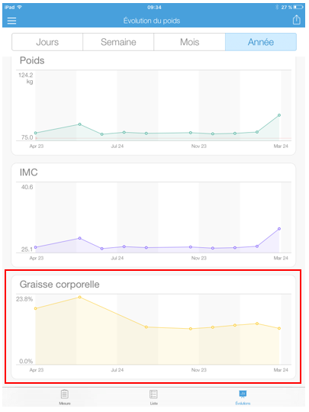This screenshot has height=412, width=309.
Task: Tap the IMC card title
Action: tap(29, 172)
